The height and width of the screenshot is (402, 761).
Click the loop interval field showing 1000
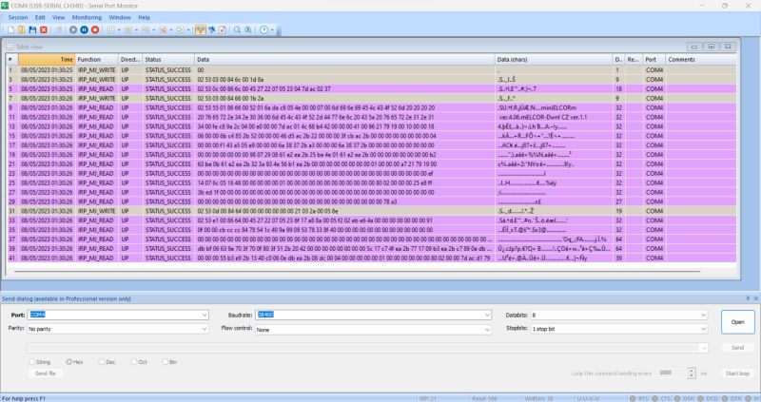coord(673,373)
